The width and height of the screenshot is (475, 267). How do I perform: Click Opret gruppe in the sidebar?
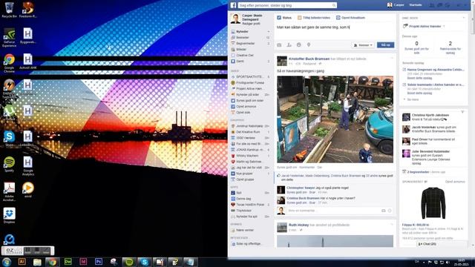(245, 179)
